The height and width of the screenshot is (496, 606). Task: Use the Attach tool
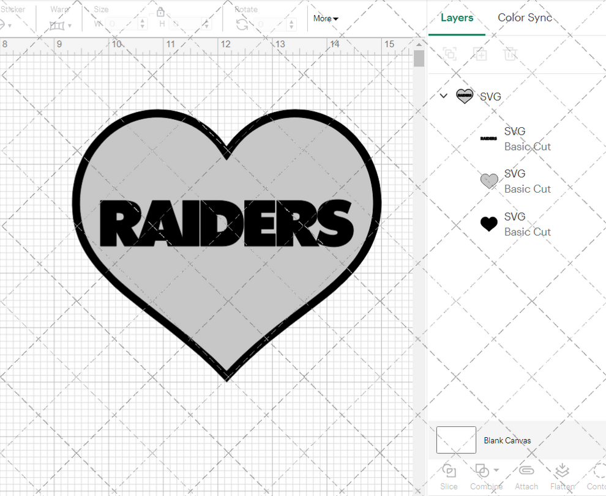point(526,471)
